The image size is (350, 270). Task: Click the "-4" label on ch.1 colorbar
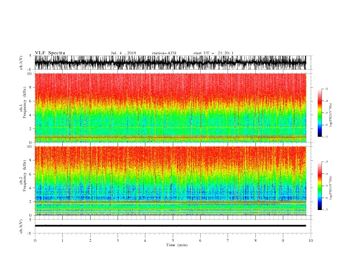pos(326,101)
